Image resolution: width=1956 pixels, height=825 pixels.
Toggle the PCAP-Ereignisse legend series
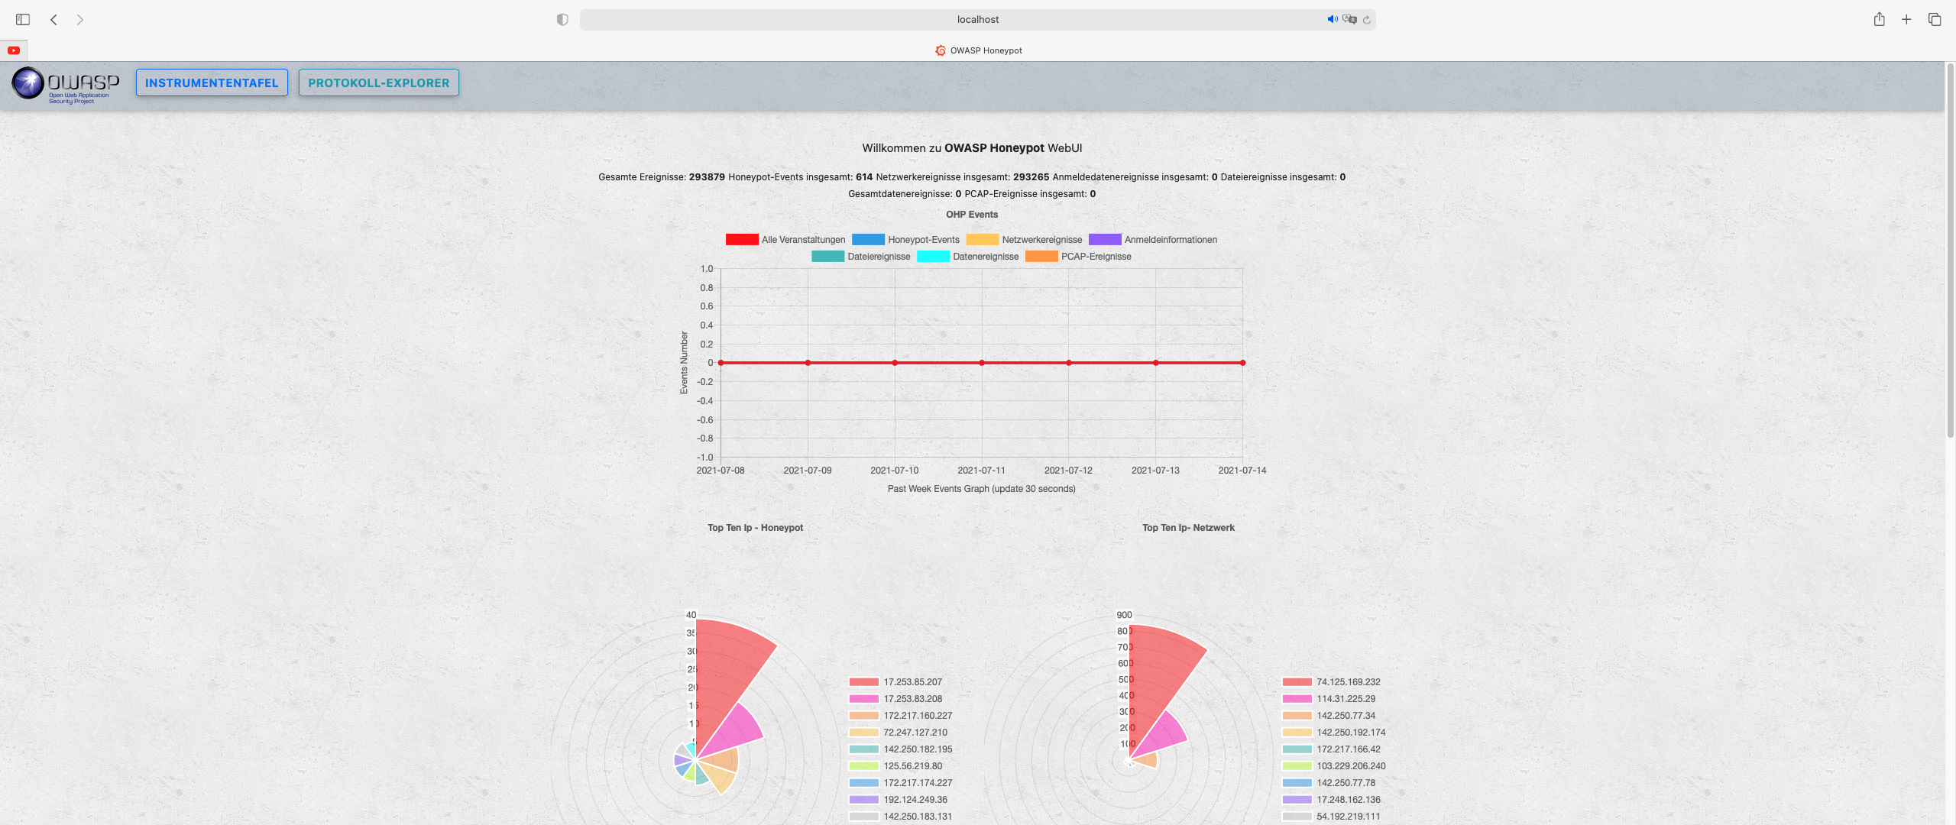1078,256
